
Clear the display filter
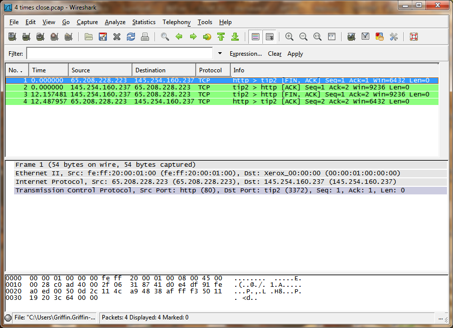click(275, 54)
